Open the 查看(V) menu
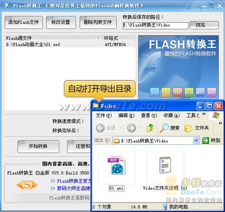Image resolution: width=225 pixels, height=212 pixels. click(149, 115)
